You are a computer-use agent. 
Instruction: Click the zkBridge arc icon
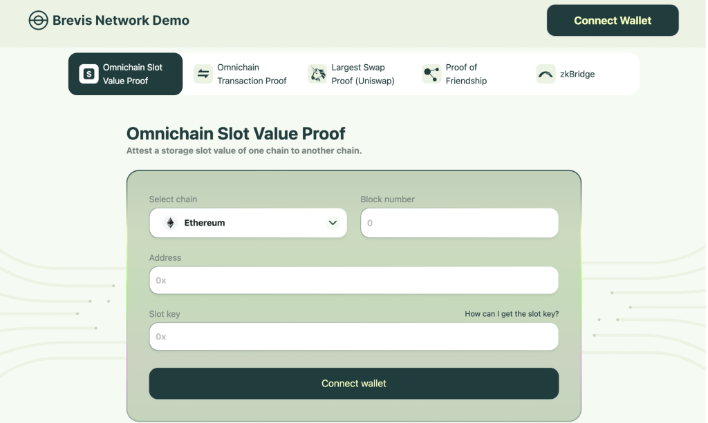click(x=546, y=74)
